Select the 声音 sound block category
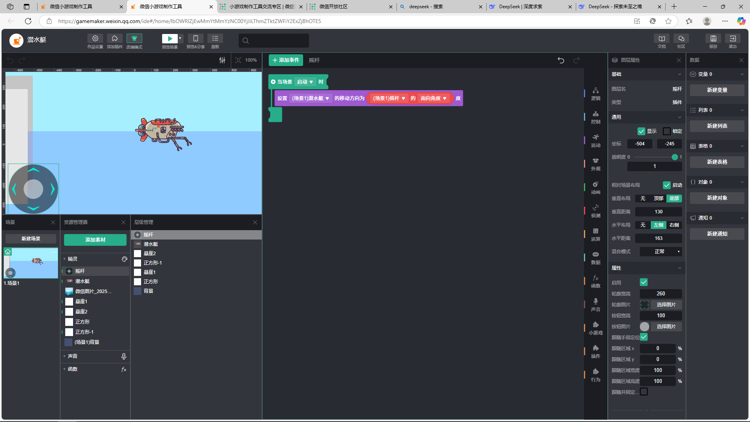The height and width of the screenshot is (422, 750). click(x=595, y=305)
